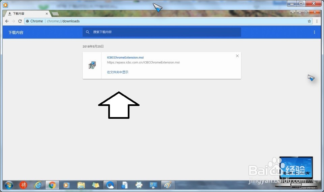This screenshot has width=324, height=192.
Task: Open the downloads page three-dot menu
Action: click(314, 32)
